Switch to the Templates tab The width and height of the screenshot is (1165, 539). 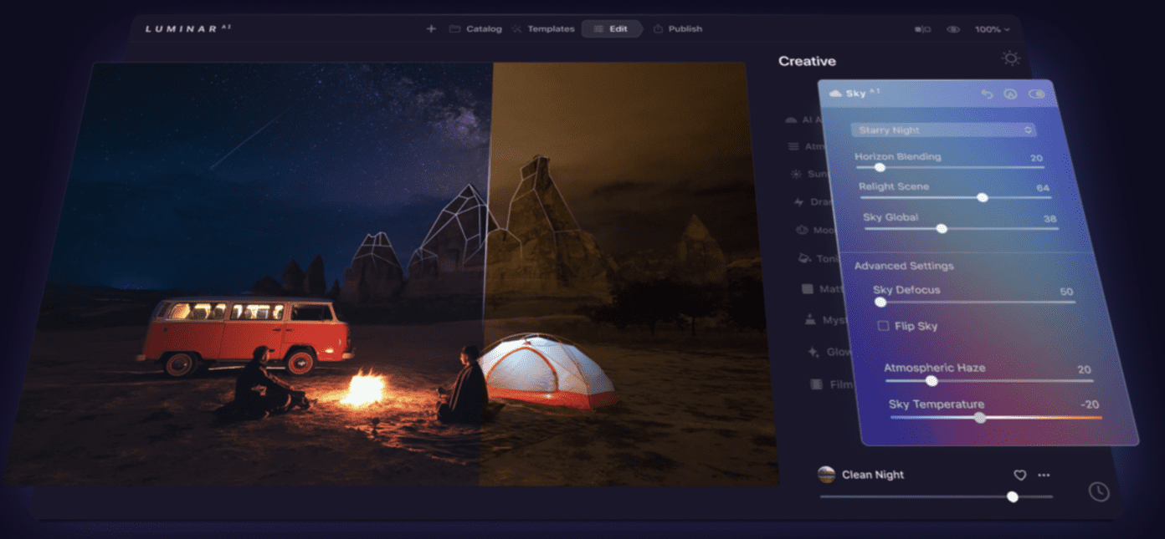[x=543, y=28]
